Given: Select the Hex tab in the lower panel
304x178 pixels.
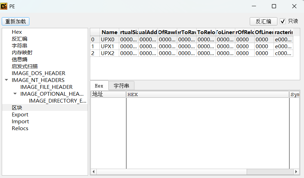Looking at the screenshot, I should 99,86.
